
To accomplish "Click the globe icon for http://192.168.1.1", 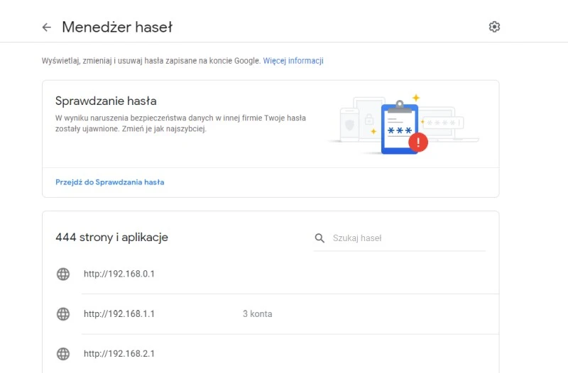I will coord(63,314).
